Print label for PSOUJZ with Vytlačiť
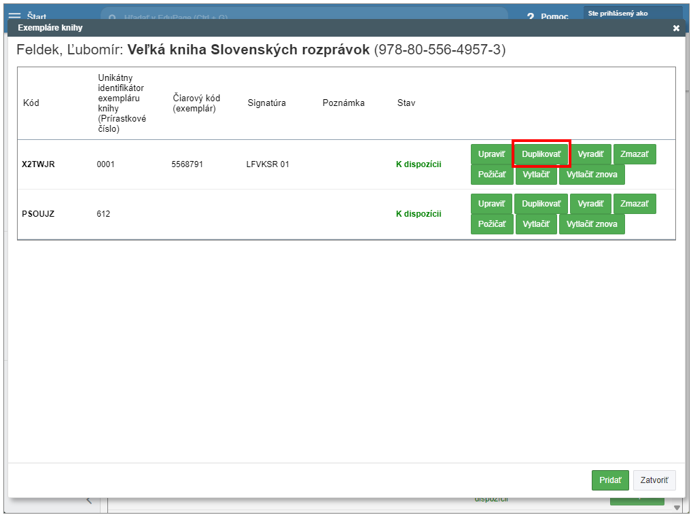The image size is (693, 517). (536, 224)
